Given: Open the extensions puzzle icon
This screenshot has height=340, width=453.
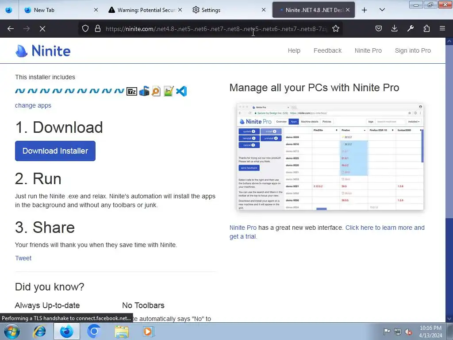Looking at the screenshot, I should 426,29.
